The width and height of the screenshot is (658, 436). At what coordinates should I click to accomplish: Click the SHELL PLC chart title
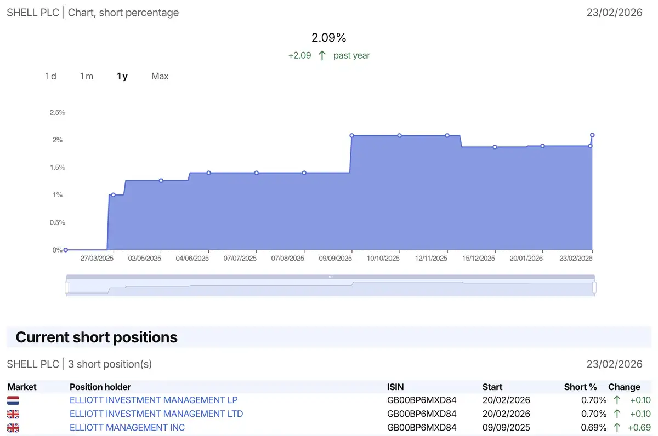(x=93, y=12)
